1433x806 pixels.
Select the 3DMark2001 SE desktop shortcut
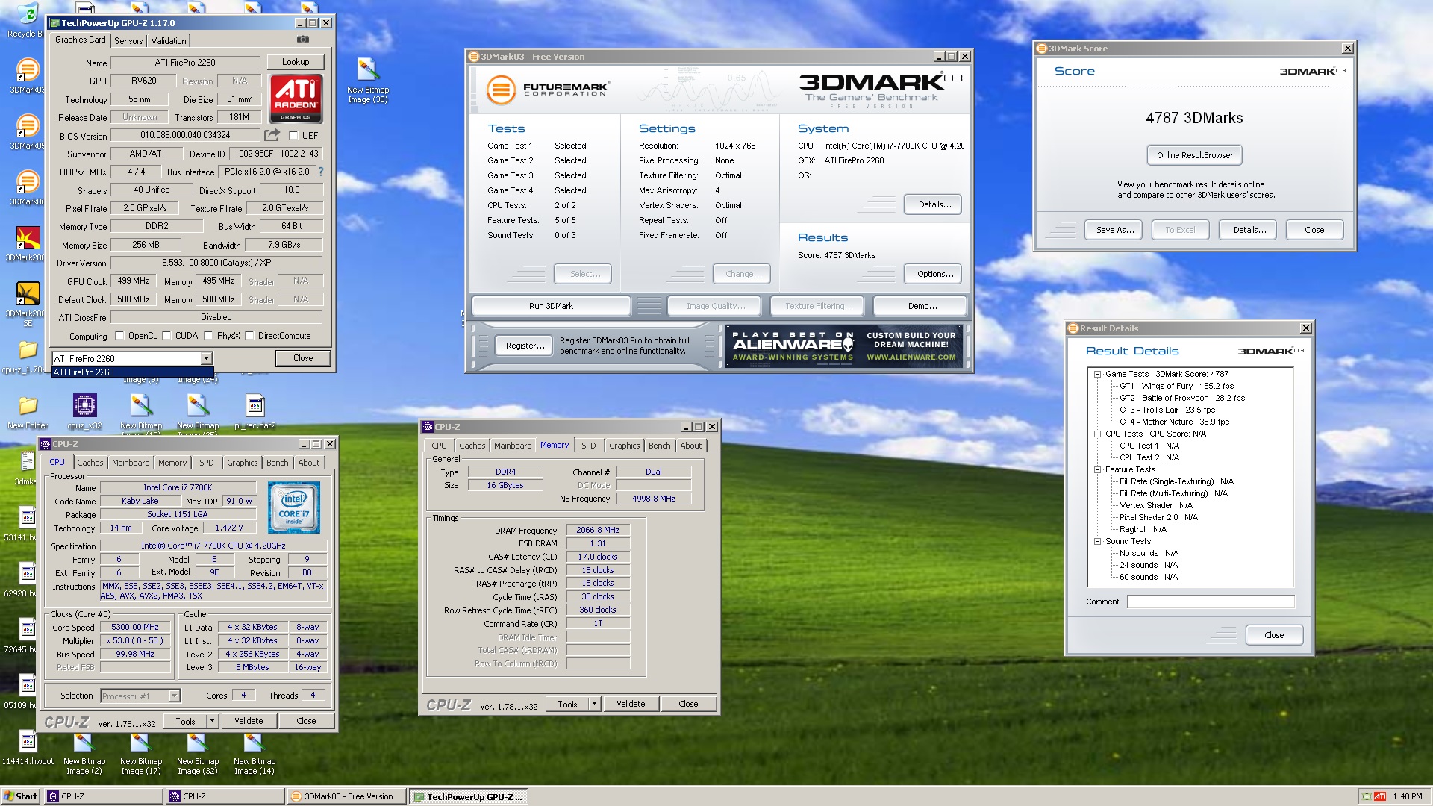pos(28,304)
